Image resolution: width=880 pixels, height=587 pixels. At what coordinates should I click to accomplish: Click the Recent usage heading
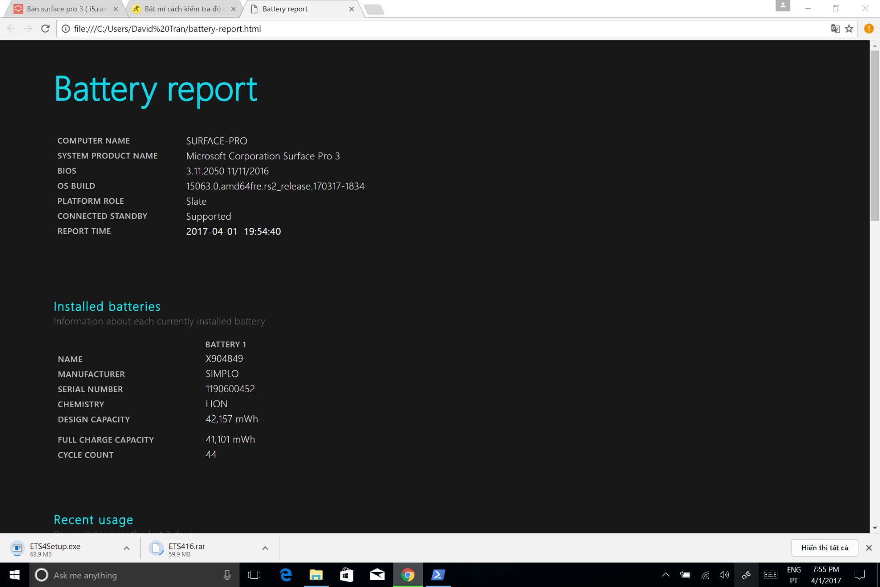tap(93, 520)
